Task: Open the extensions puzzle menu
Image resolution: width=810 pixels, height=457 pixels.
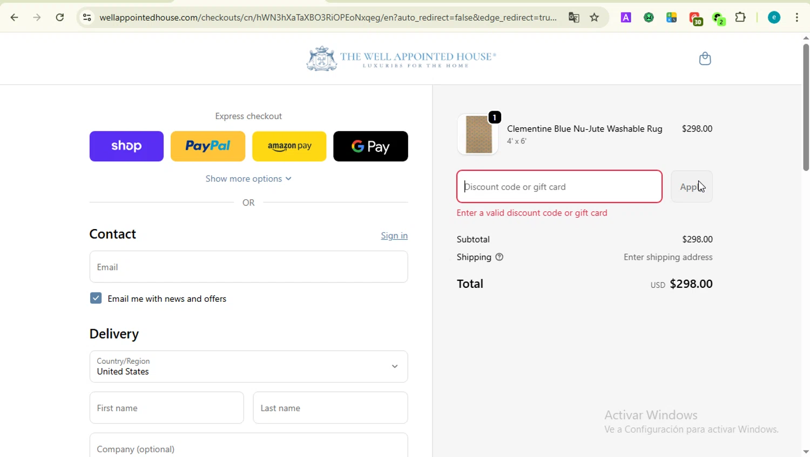Action: [x=741, y=17]
